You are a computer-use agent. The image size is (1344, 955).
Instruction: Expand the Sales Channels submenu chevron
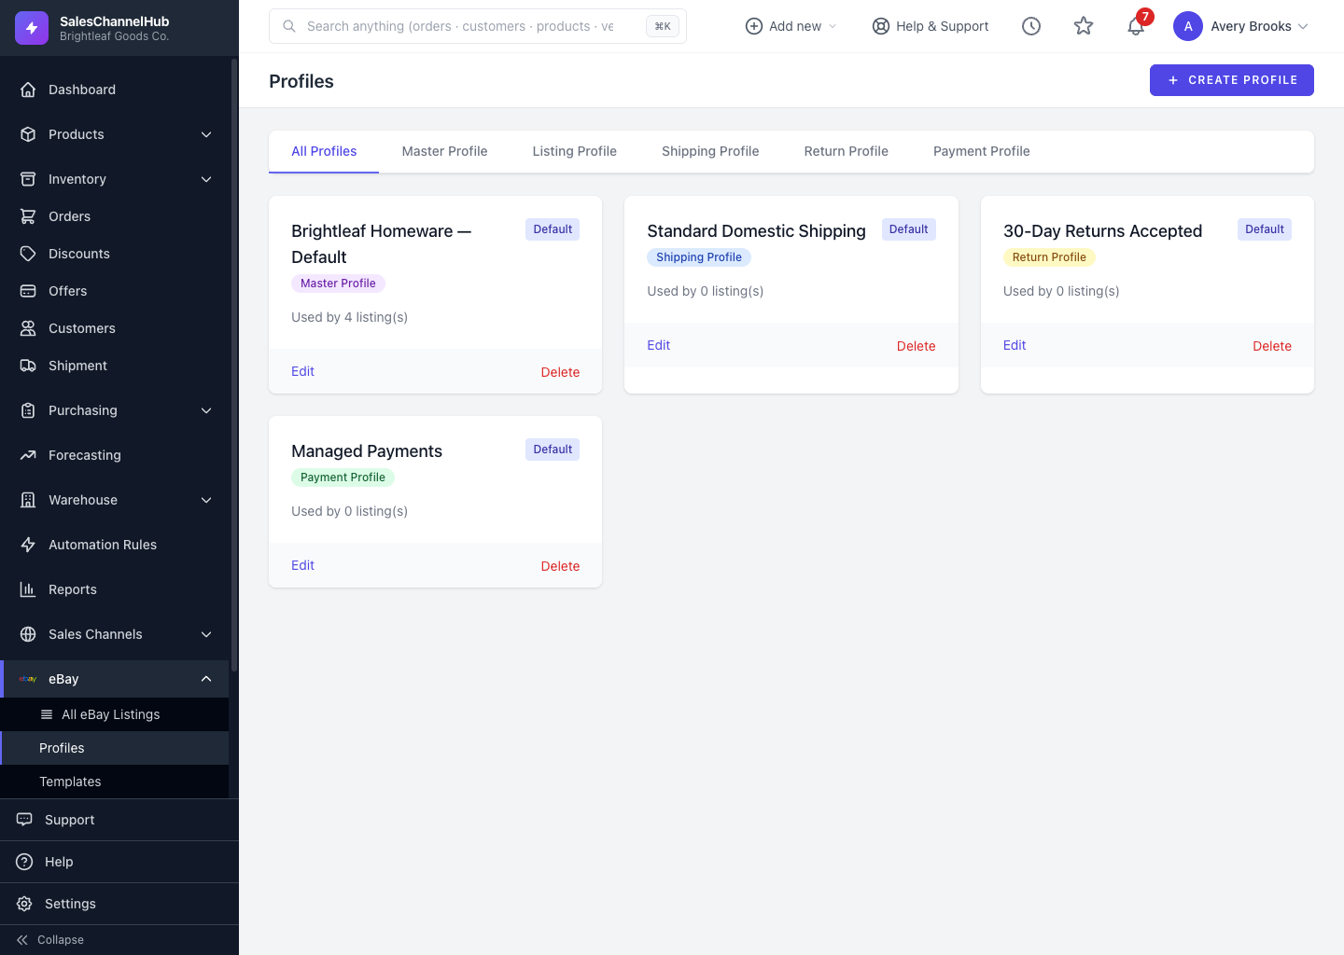(206, 634)
